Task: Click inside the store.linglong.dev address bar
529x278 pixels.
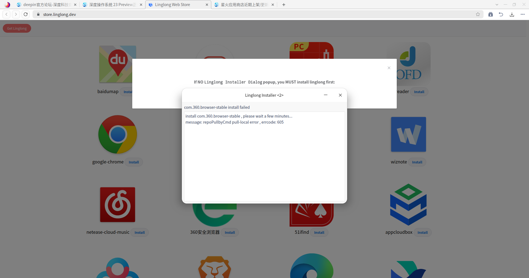Action: point(110,14)
